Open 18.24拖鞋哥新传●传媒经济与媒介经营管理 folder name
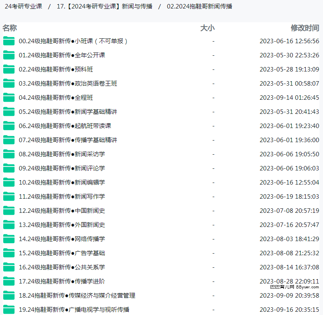The height and width of the screenshot is (315, 323). click(77, 296)
